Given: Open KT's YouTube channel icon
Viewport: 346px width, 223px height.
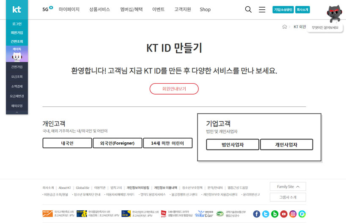Looking at the screenshot, I should [284, 214].
